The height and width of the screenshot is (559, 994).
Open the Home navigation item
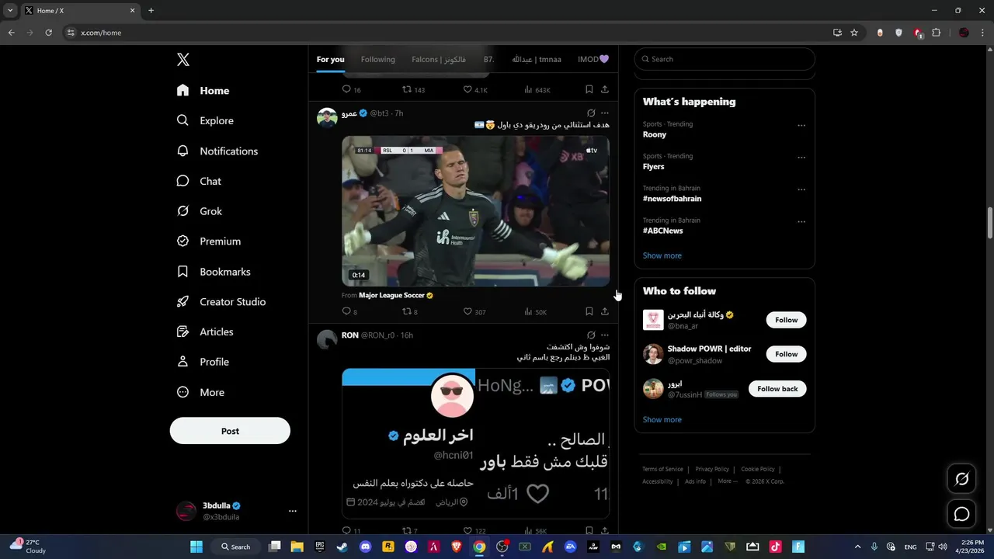point(203,91)
